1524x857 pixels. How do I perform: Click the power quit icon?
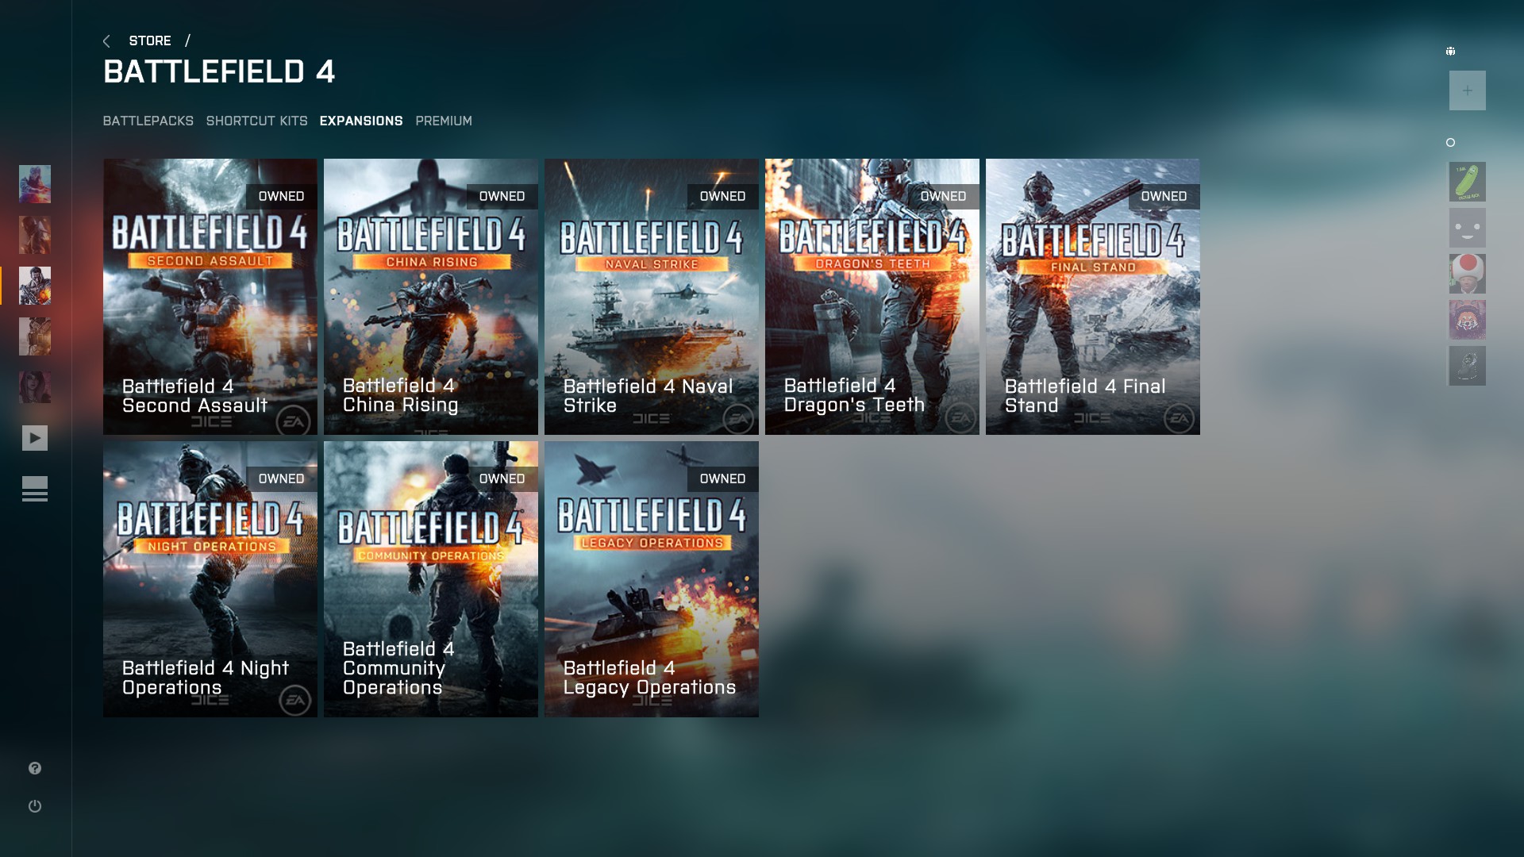click(x=35, y=806)
